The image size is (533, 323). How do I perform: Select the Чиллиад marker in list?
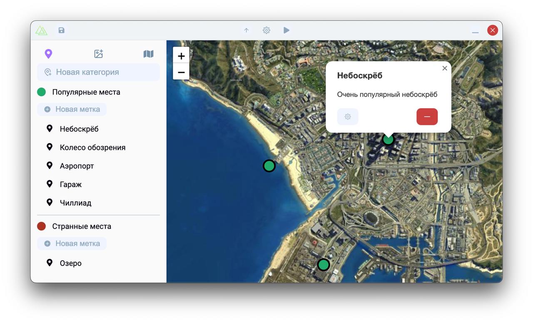click(75, 203)
